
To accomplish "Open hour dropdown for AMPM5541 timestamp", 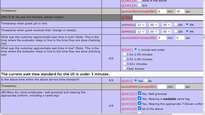I will (x=141, y=25).
